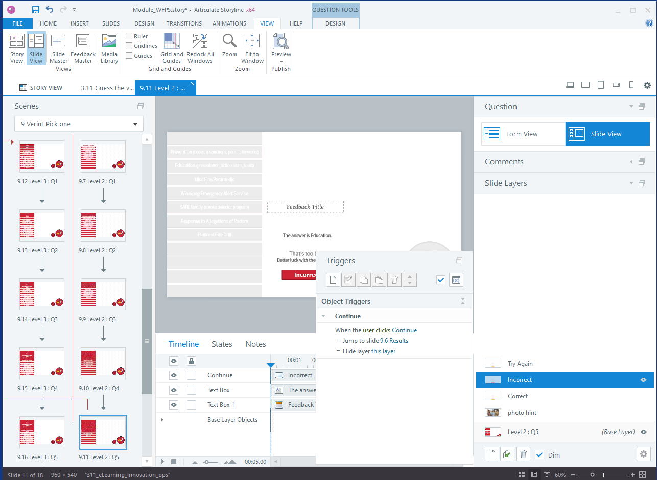This screenshot has height=480, width=657.
Task: Open the Slide Master view
Action: 58,49
